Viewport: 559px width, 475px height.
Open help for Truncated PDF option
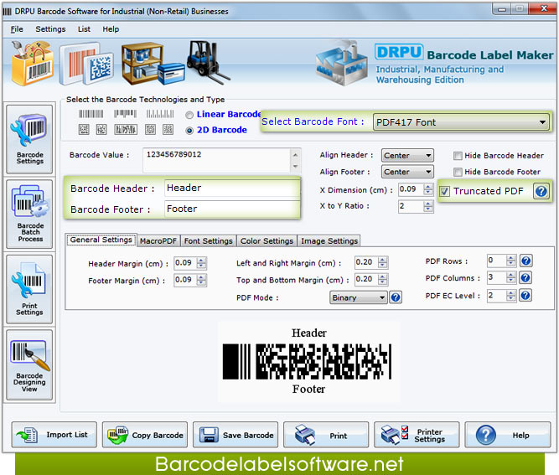[x=541, y=191]
